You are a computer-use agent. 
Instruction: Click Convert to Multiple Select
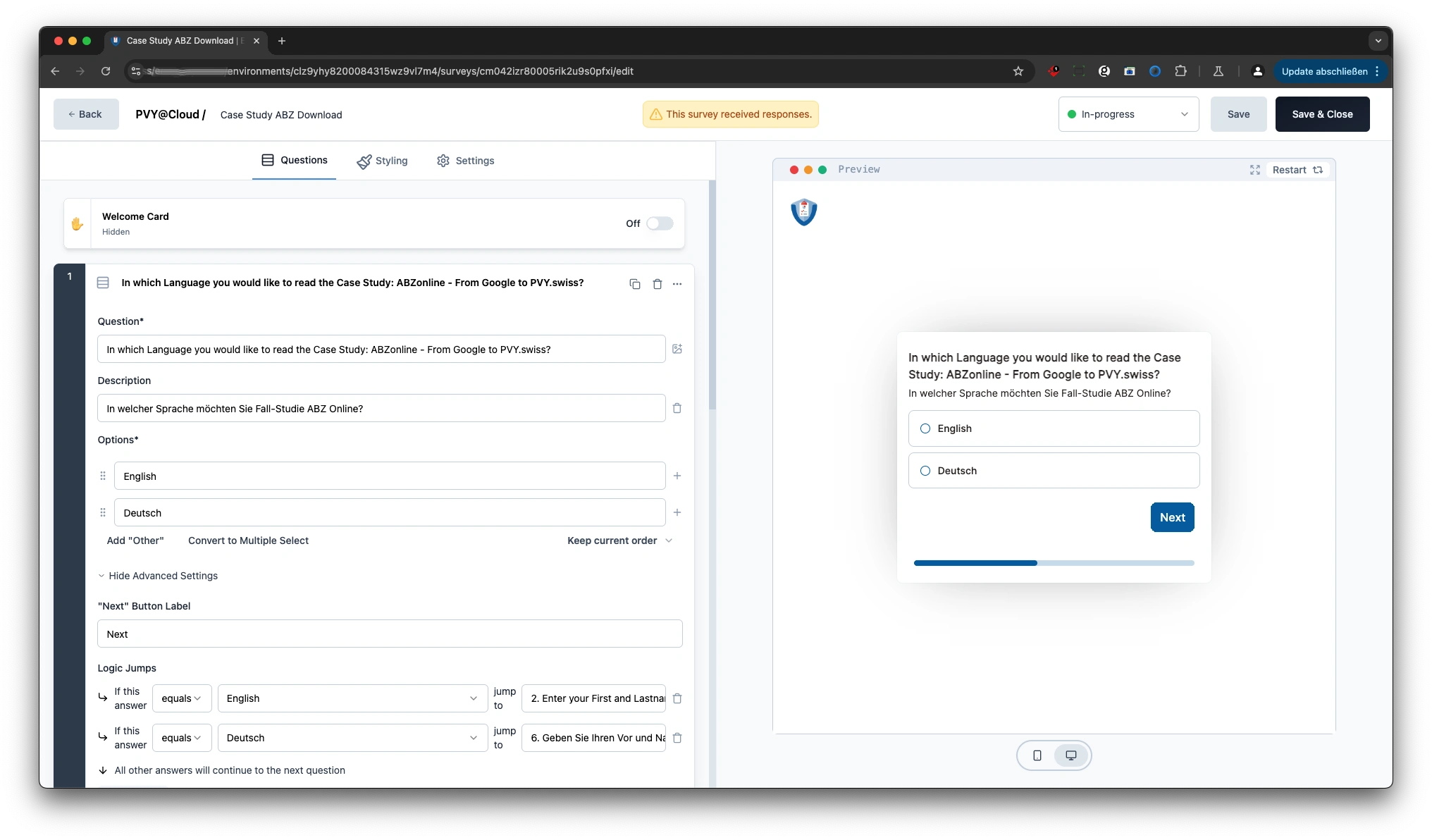pos(248,541)
